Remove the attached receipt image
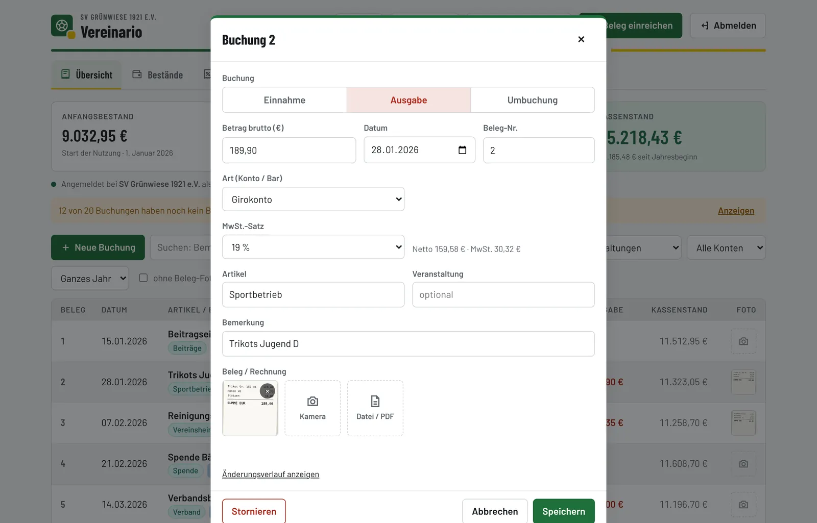This screenshot has width=817, height=523. (267, 391)
